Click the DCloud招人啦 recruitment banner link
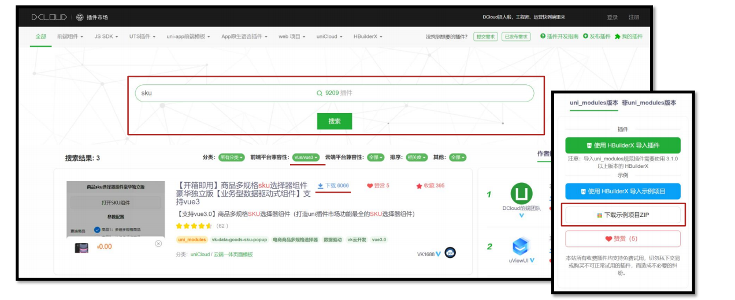The image size is (735, 300). [524, 17]
